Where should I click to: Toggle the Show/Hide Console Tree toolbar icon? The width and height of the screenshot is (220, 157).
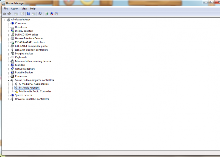click(16, 14)
